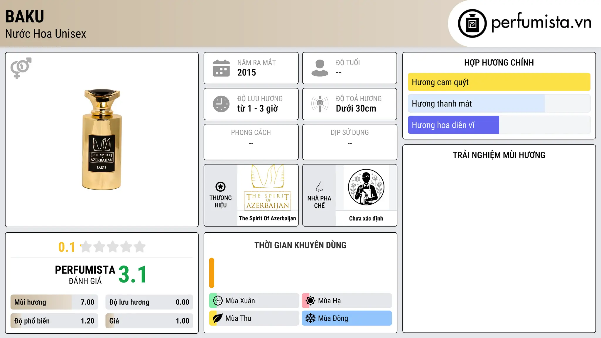Click the calendar icon for release year

(221, 68)
